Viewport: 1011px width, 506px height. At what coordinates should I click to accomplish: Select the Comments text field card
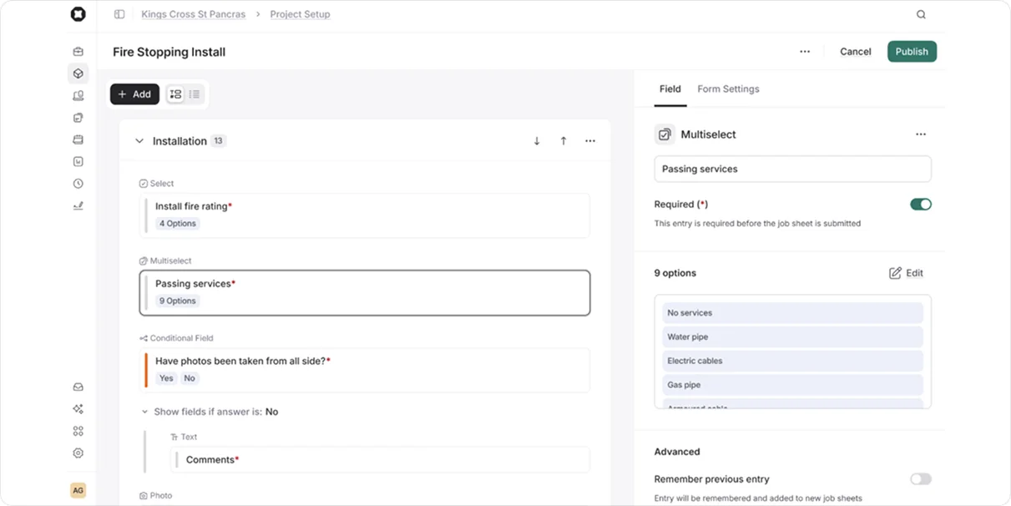380,460
